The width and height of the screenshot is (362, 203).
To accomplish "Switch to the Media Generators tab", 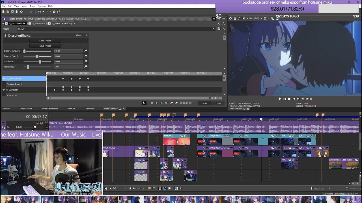I will [50, 109].
